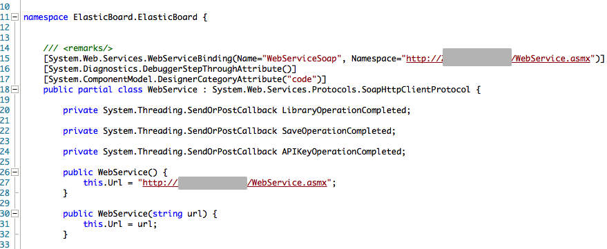Screen dimensions: 607x249
Task: Click line number 20 in gutter
Action: point(5,110)
